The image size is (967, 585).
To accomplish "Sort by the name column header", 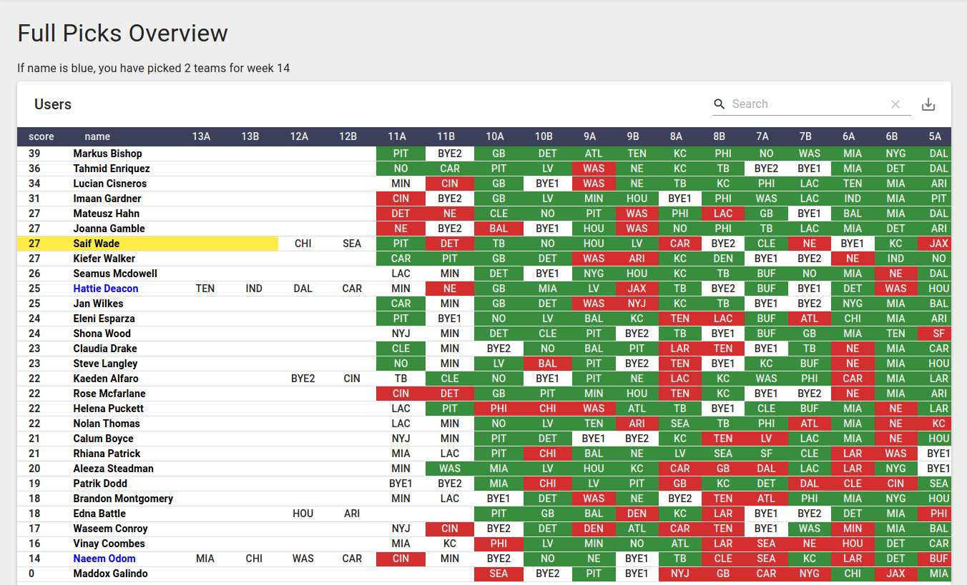I will tap(97, 136).
